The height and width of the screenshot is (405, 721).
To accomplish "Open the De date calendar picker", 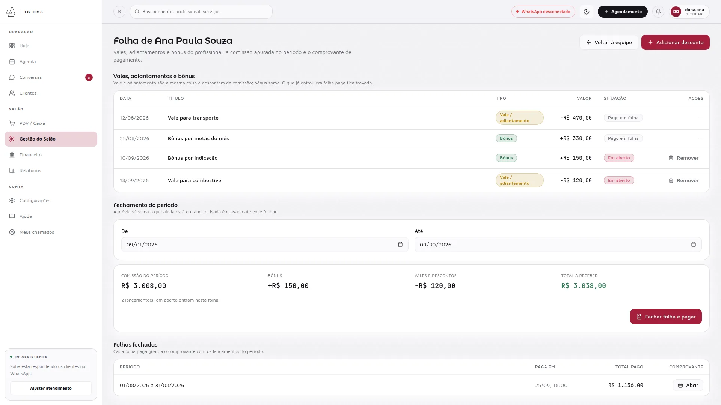I will [400, 244].
